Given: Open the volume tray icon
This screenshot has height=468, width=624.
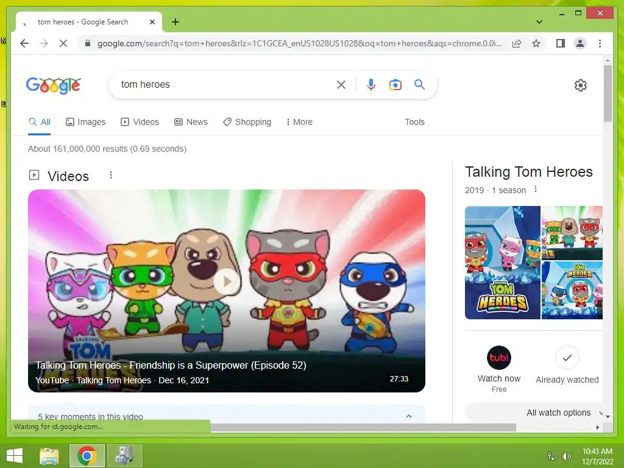Looking at the screenshot, I should (566, 456).
